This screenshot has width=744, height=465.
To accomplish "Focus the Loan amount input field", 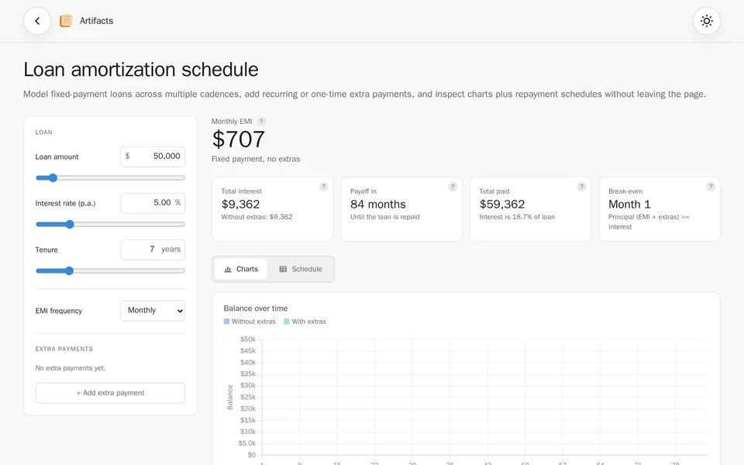I will [153, 157].
